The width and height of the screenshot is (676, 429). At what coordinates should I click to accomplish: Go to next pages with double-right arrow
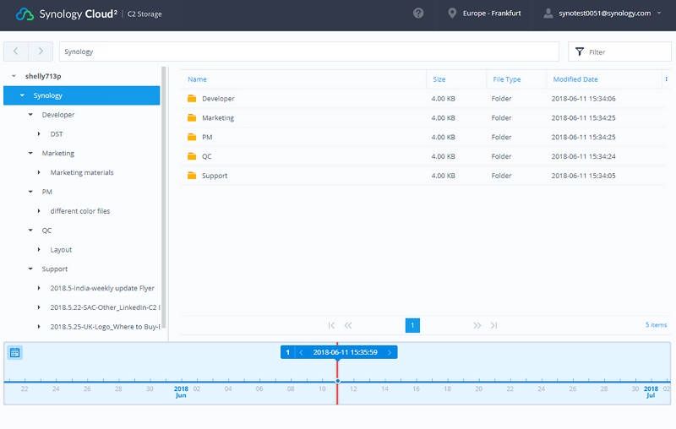(x=477, y=325)
